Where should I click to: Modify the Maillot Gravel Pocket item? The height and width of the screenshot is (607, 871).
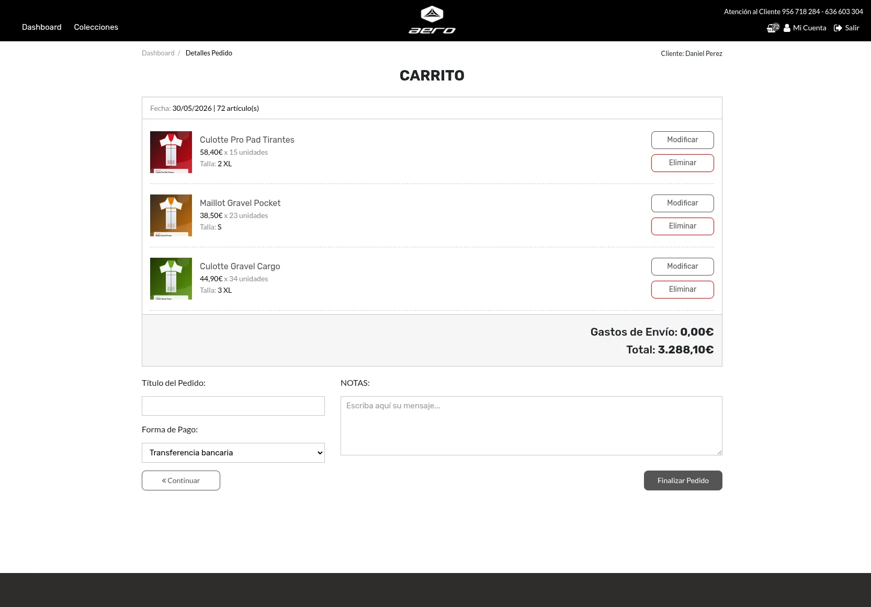(682, 203)
